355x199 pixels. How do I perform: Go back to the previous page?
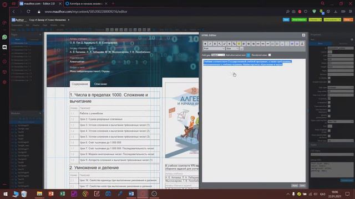coord(13,12)
